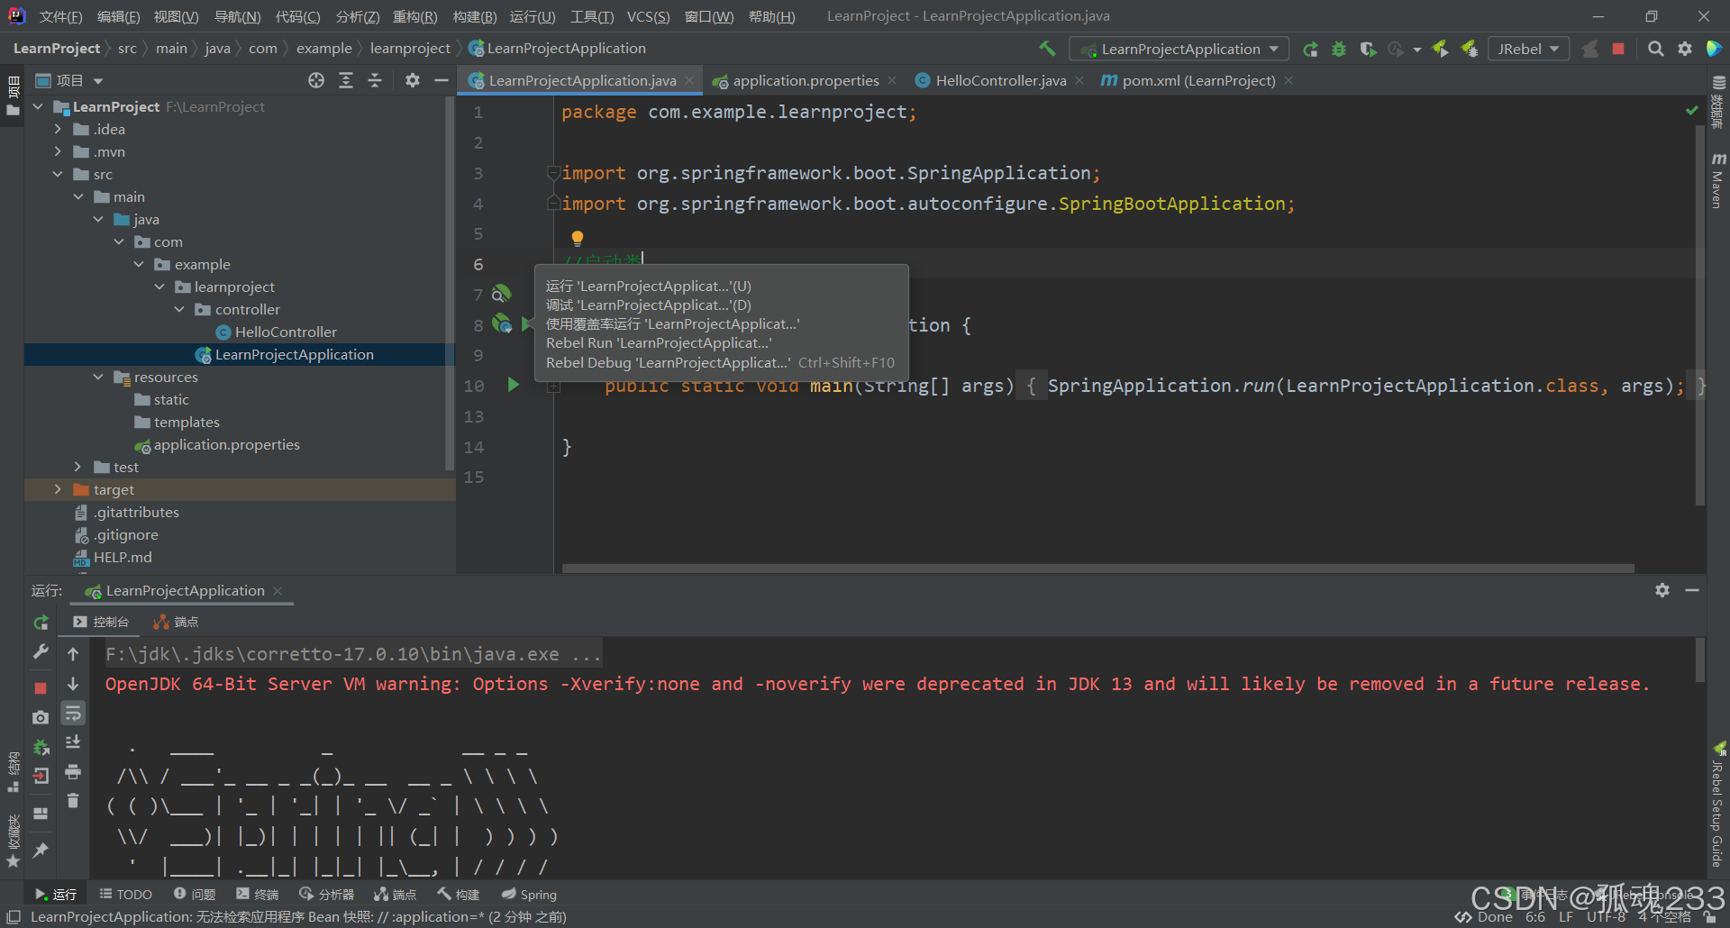
Task: Switch to 控制台 console tab
Action: [101, 623]
